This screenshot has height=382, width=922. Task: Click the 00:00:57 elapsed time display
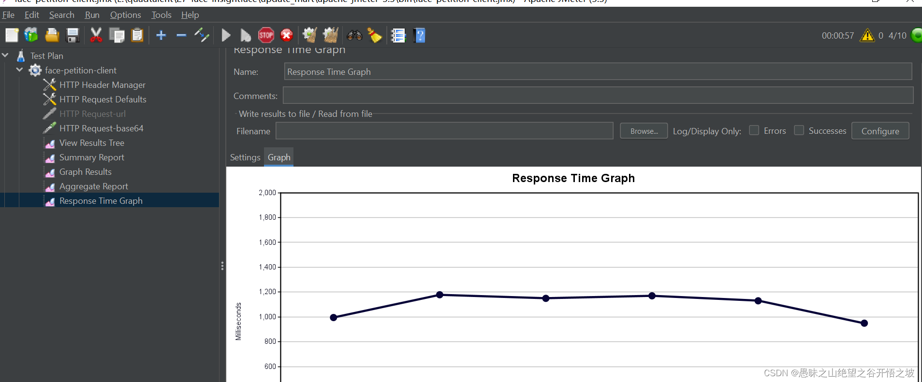(x=838, y=36)
